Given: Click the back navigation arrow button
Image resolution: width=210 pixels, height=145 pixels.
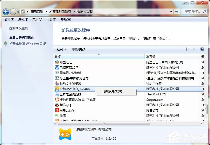Looking at the screenshot, I should point(6,12).
